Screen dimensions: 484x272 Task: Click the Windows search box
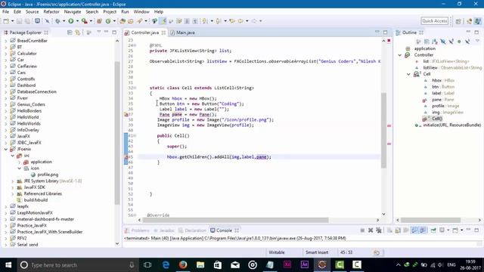coord(77,265)
